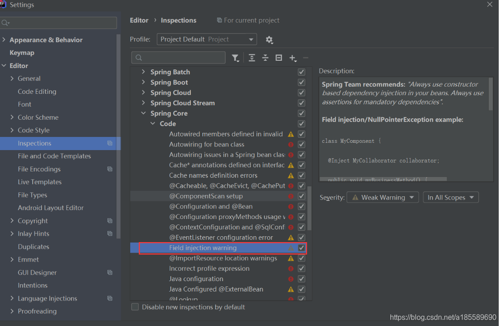Uncheck the Field injection warning checkbox

(302, 248)
